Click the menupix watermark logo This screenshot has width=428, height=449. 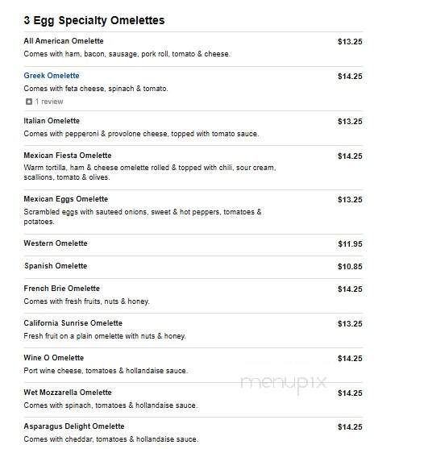pos(284,383)
